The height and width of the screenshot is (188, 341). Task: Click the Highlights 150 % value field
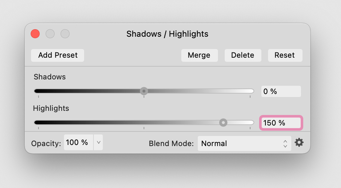(x=281, y=123)
